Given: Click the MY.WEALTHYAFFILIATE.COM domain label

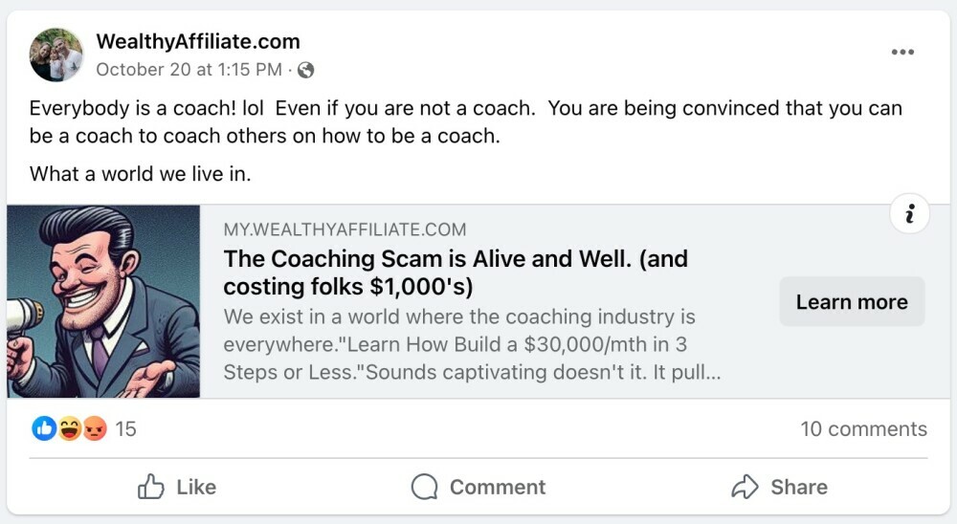Looking at the screenshot, I should [x=345, y=229].
